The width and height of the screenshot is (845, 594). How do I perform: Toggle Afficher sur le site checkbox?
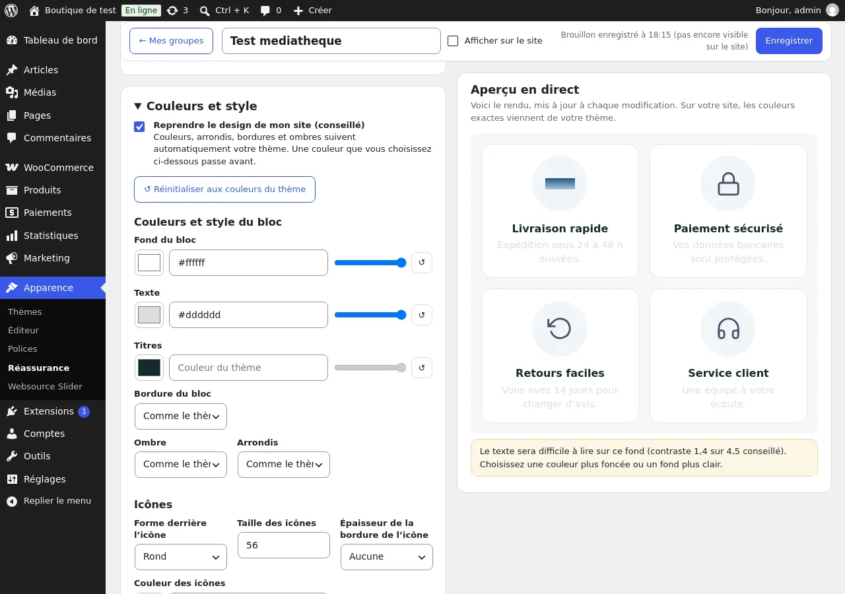coord(453,41)
